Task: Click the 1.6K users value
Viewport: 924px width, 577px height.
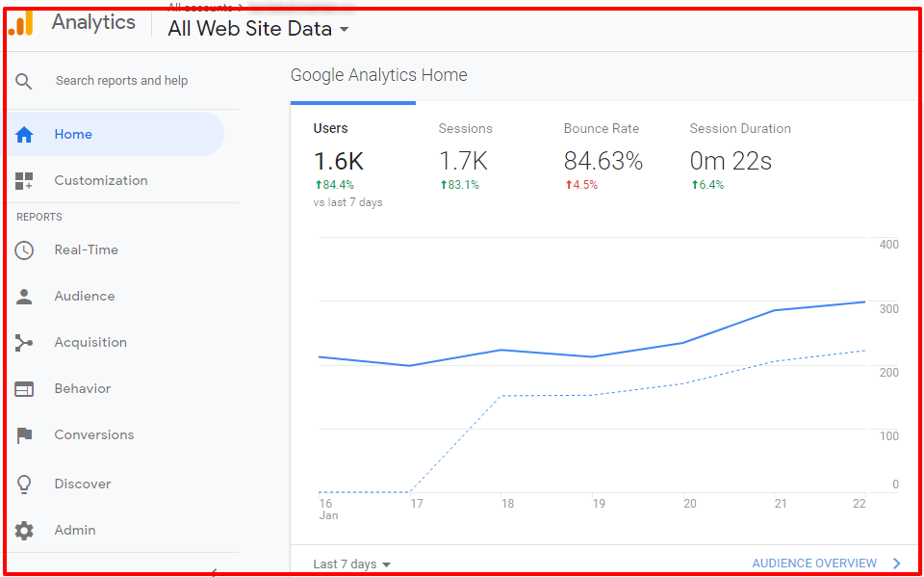Action: [x=338, y=161]
